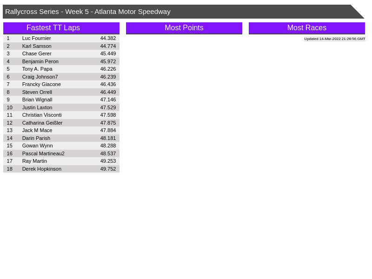Open Benjamin Peron's entry
This screenshot has width=372, height=279.
(40, 61)
